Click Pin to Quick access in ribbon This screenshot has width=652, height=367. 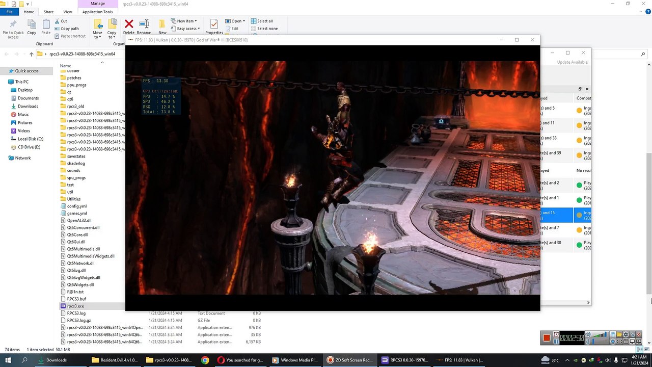13,28
